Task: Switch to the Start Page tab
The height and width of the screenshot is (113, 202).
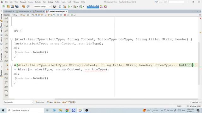Action: pyautogui.click(x=8, y=12)
